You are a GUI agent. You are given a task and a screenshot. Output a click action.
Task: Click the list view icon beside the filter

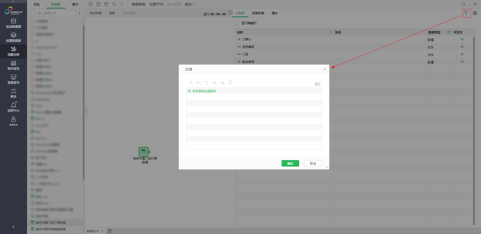click(475, 13)
